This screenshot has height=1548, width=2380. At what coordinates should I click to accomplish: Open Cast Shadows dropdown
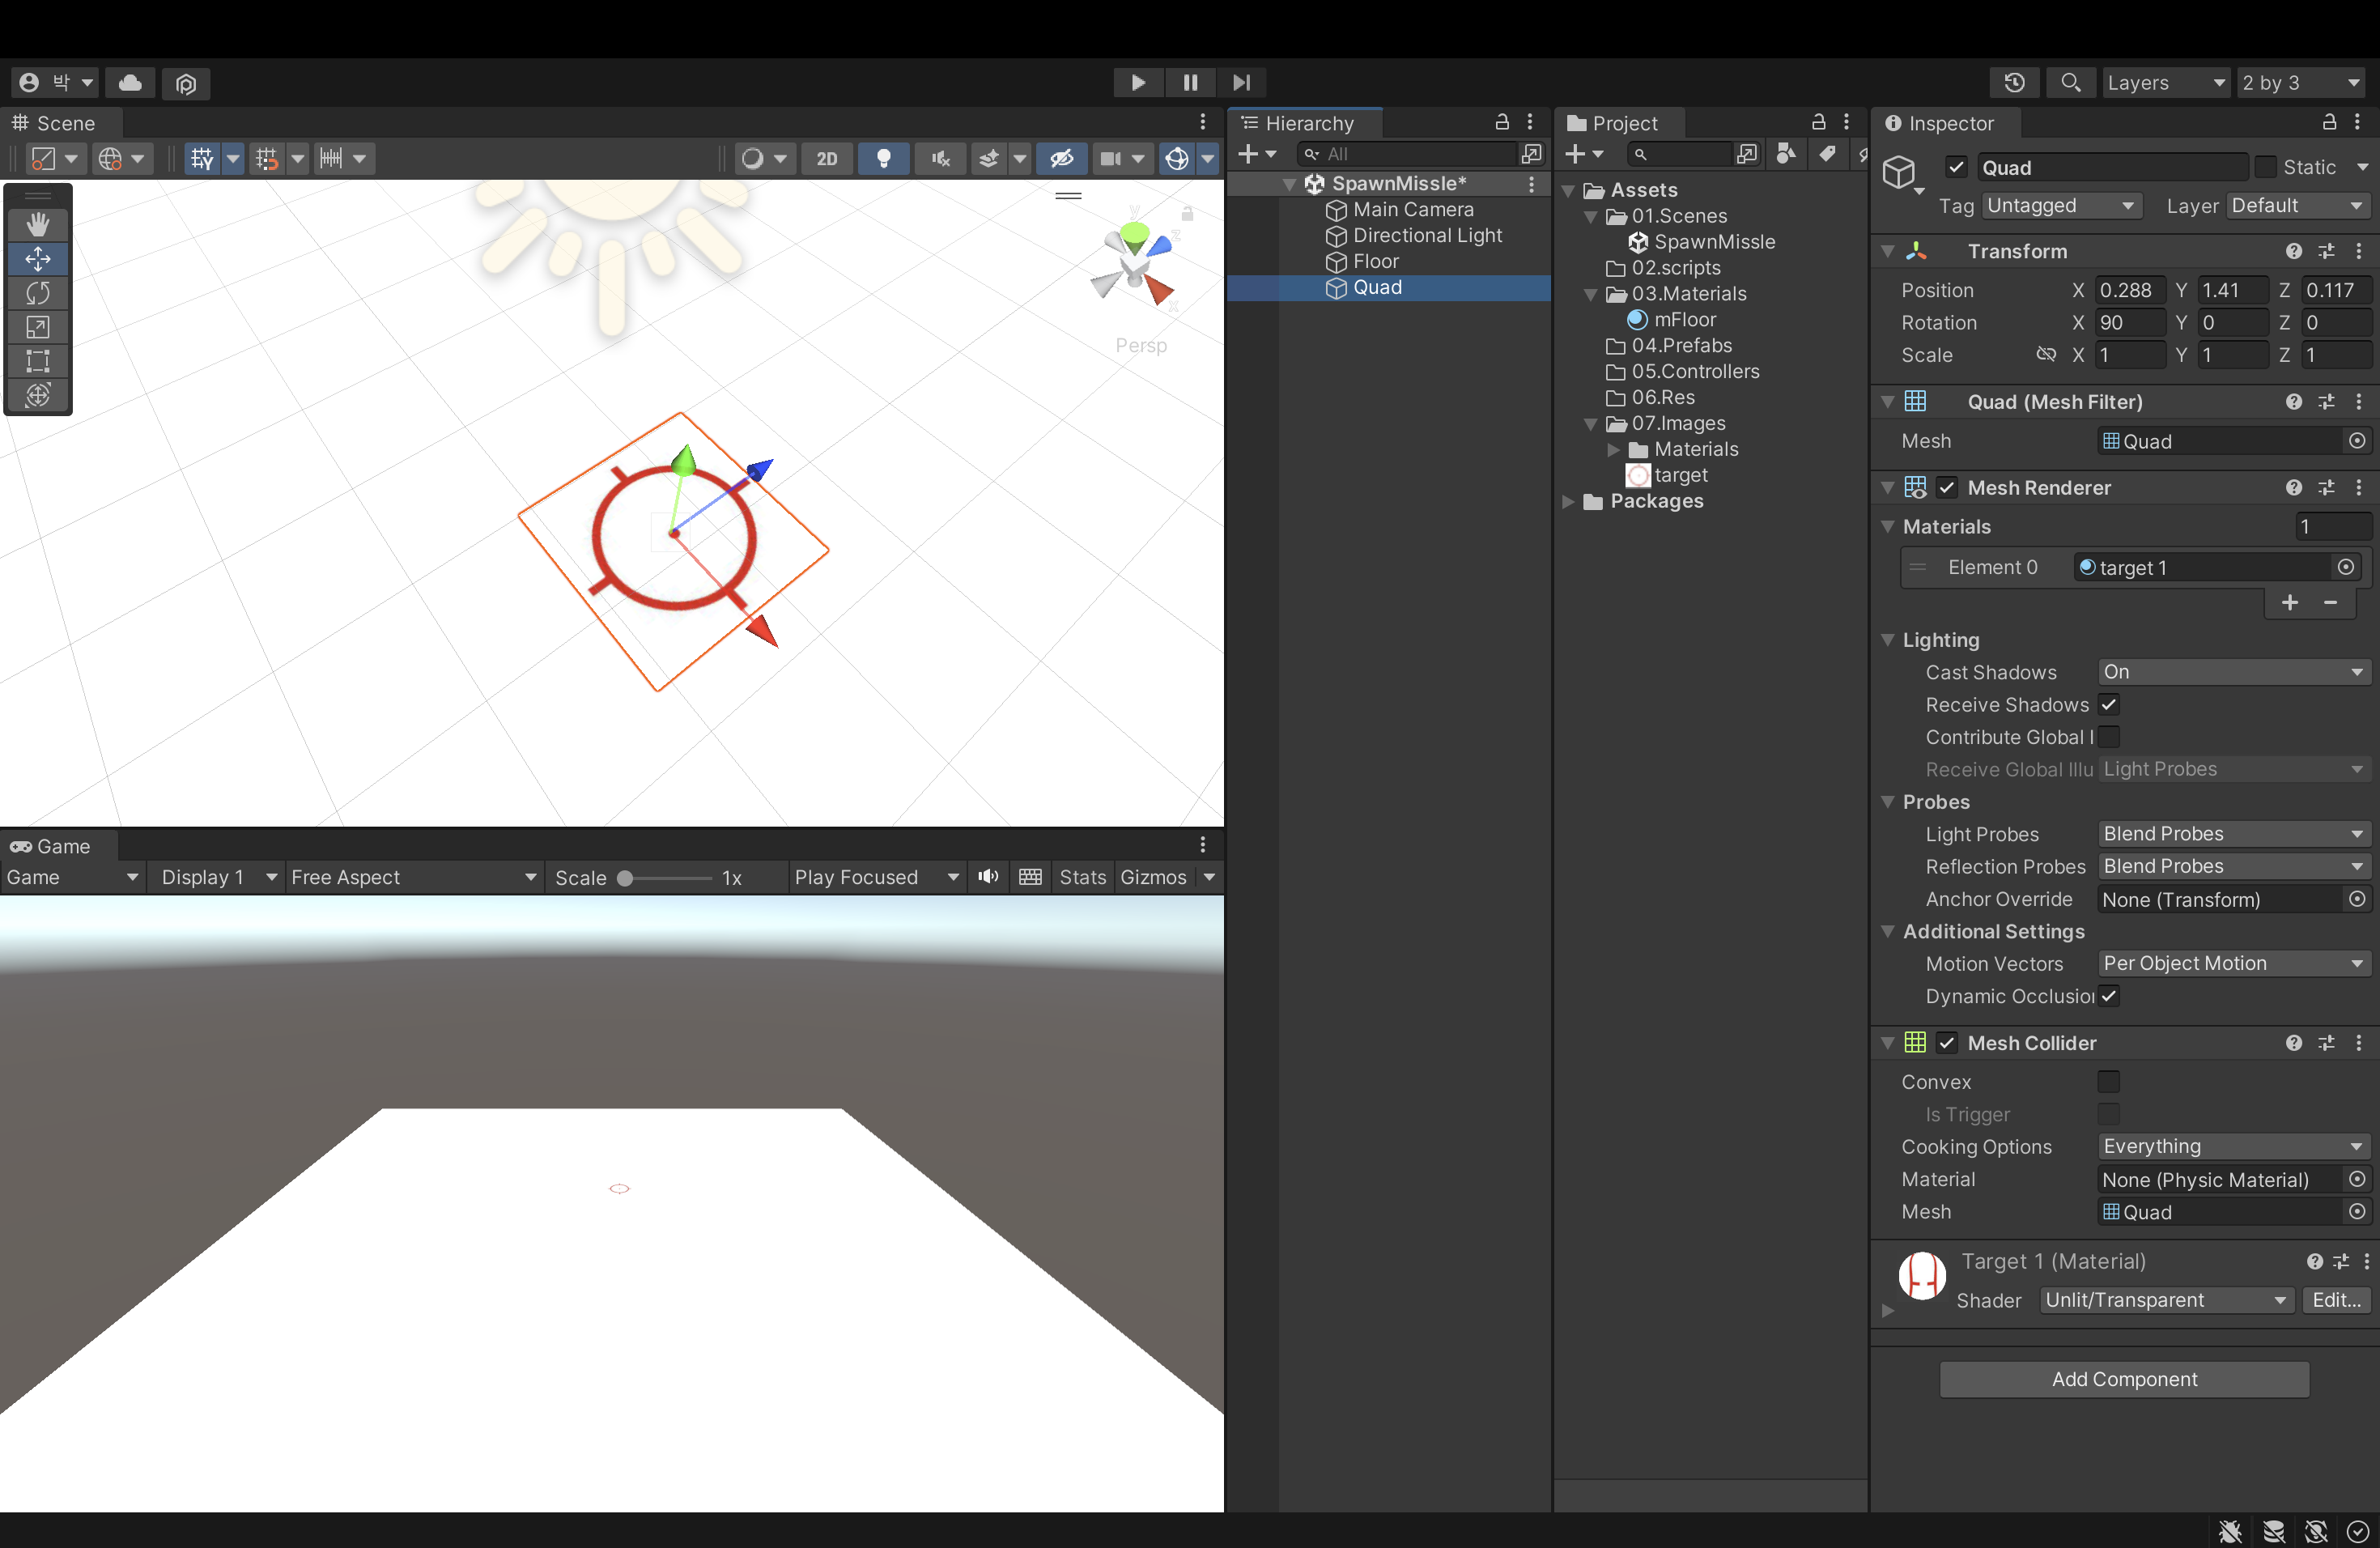coord(2233,672)
